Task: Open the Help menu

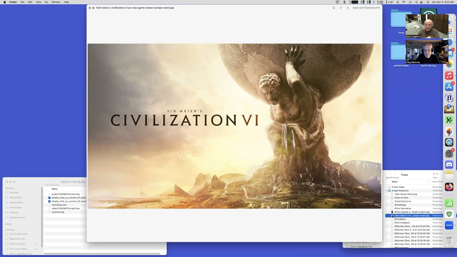Action: 66,2
